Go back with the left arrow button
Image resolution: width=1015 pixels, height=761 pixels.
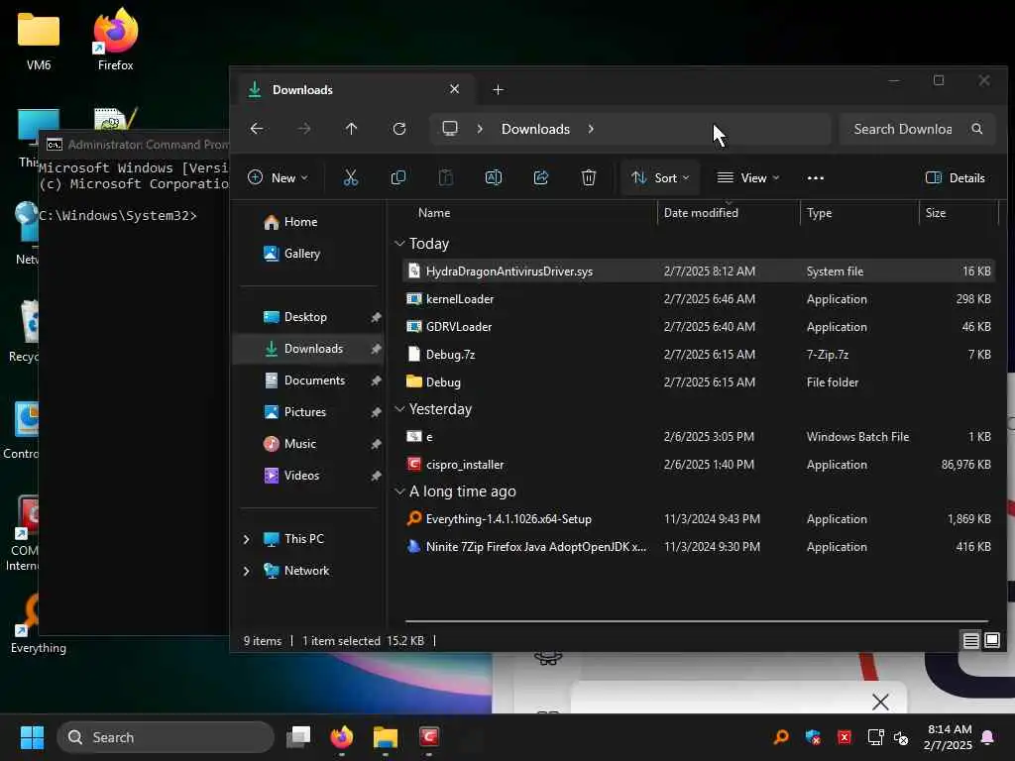pyautogui.click(x=257, y=129)
